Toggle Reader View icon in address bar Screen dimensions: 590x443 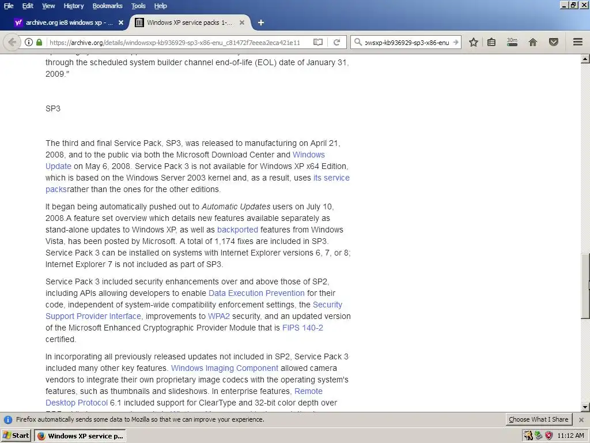point(318,42)
